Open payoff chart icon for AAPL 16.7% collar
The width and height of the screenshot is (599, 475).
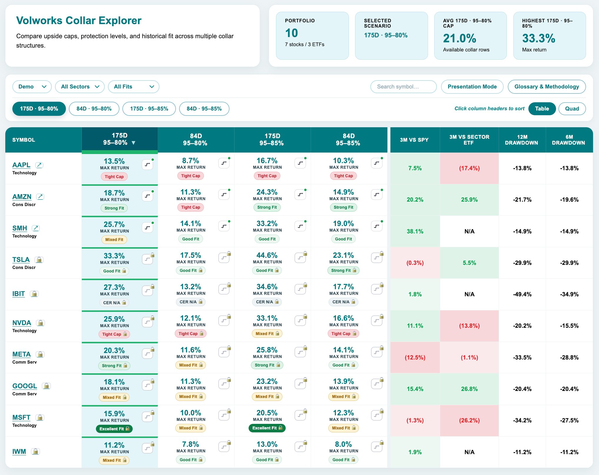point(300,163)
